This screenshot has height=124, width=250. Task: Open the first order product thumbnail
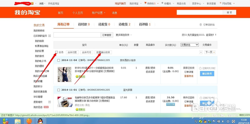(x=64, y=74)
